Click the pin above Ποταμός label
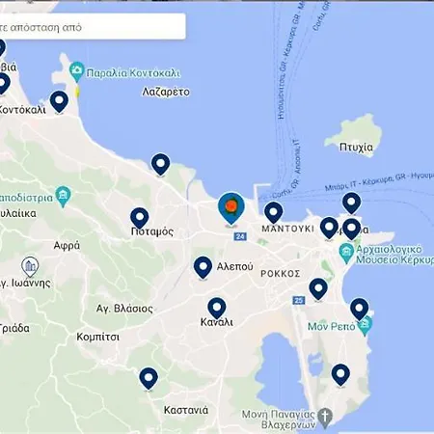Viewport: 434px width, 434px height. click(140, 218)
